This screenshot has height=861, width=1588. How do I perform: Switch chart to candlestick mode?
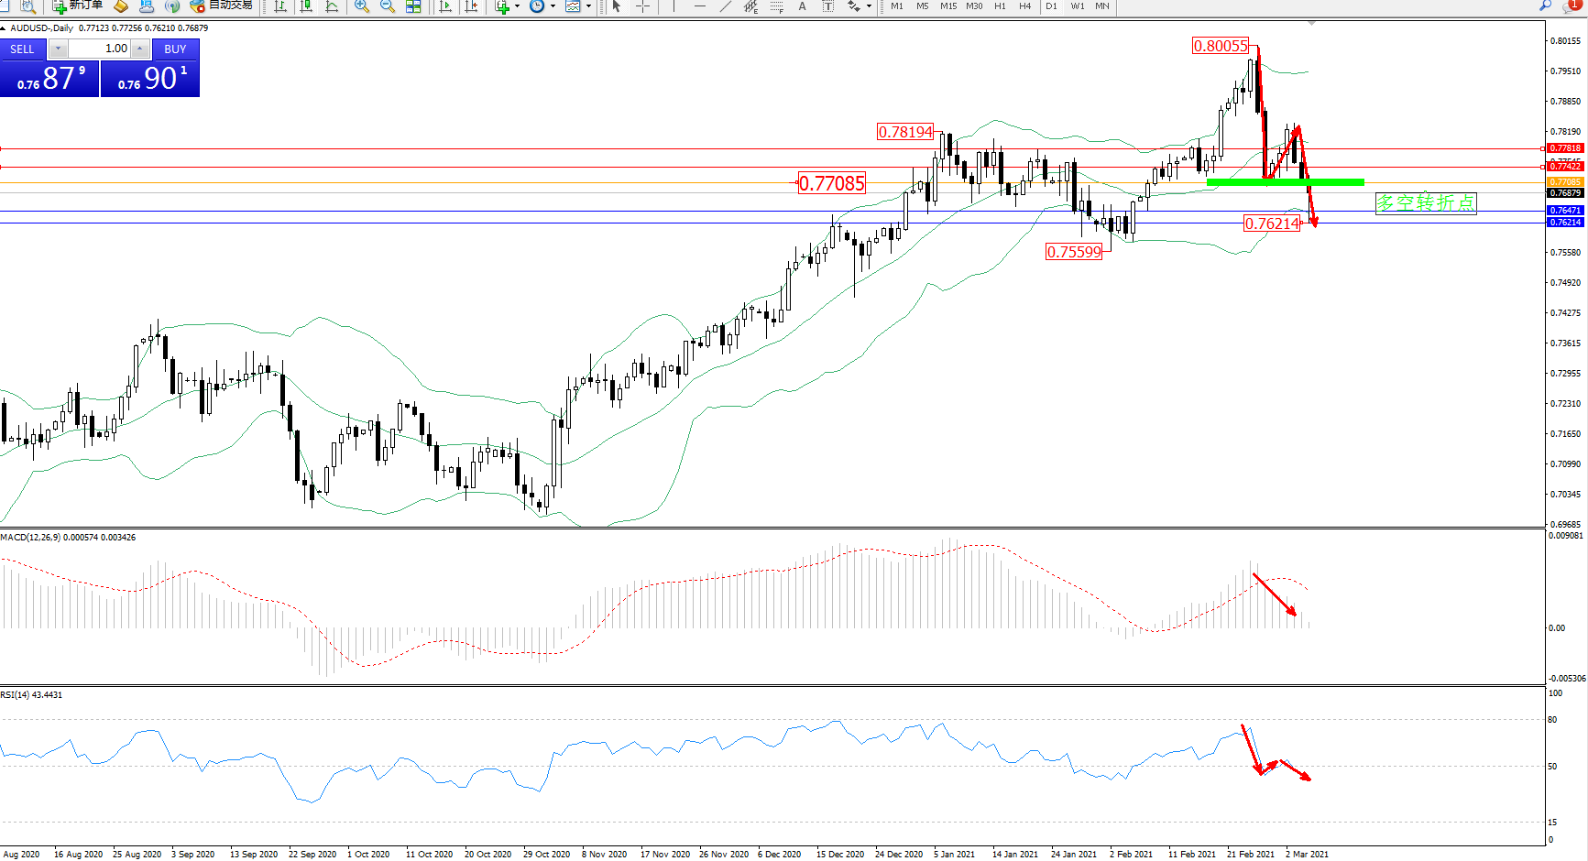pos(306,6)
